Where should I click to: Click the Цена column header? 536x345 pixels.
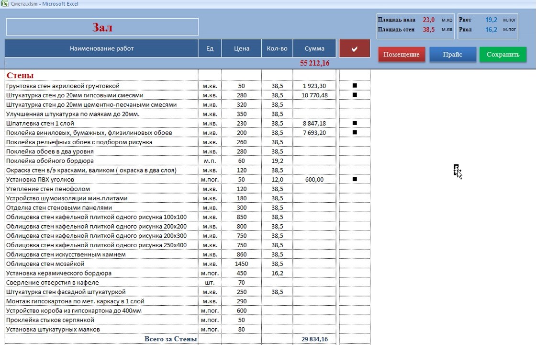[x=242, y=48]
